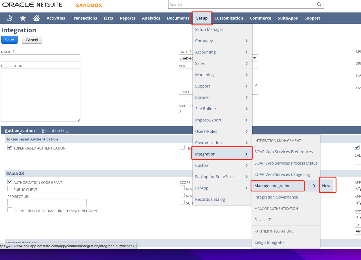Image resolution: width=361 pixels, height=260 pixels.
Task: Click New next to Manage Integrations
Action: pyautogui.click(x=326, y=186)
